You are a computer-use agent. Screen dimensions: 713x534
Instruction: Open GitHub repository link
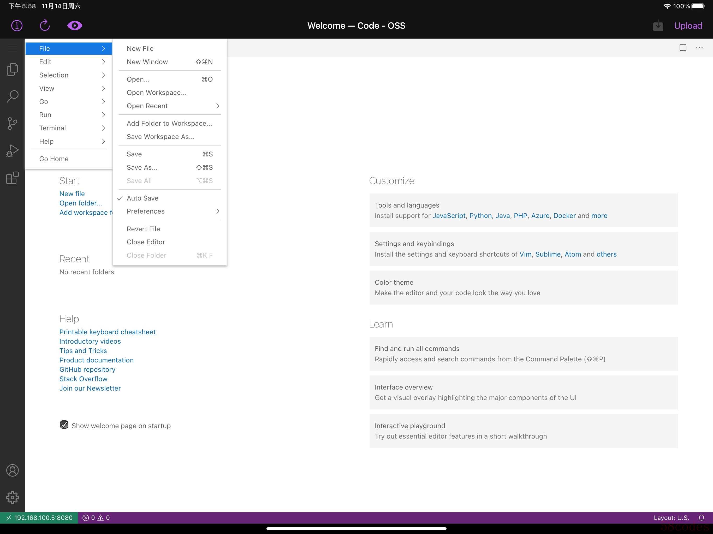point(87,369)
